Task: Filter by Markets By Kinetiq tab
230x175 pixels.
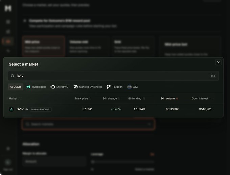Action: (88, 87)
